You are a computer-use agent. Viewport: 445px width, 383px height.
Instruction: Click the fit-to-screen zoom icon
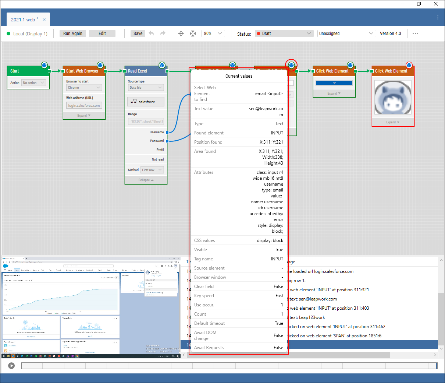coord(193,34)
